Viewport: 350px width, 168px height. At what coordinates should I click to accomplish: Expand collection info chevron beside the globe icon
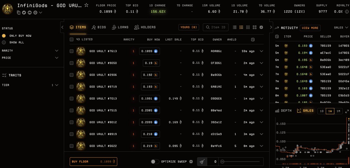click(x=41, y=13)
